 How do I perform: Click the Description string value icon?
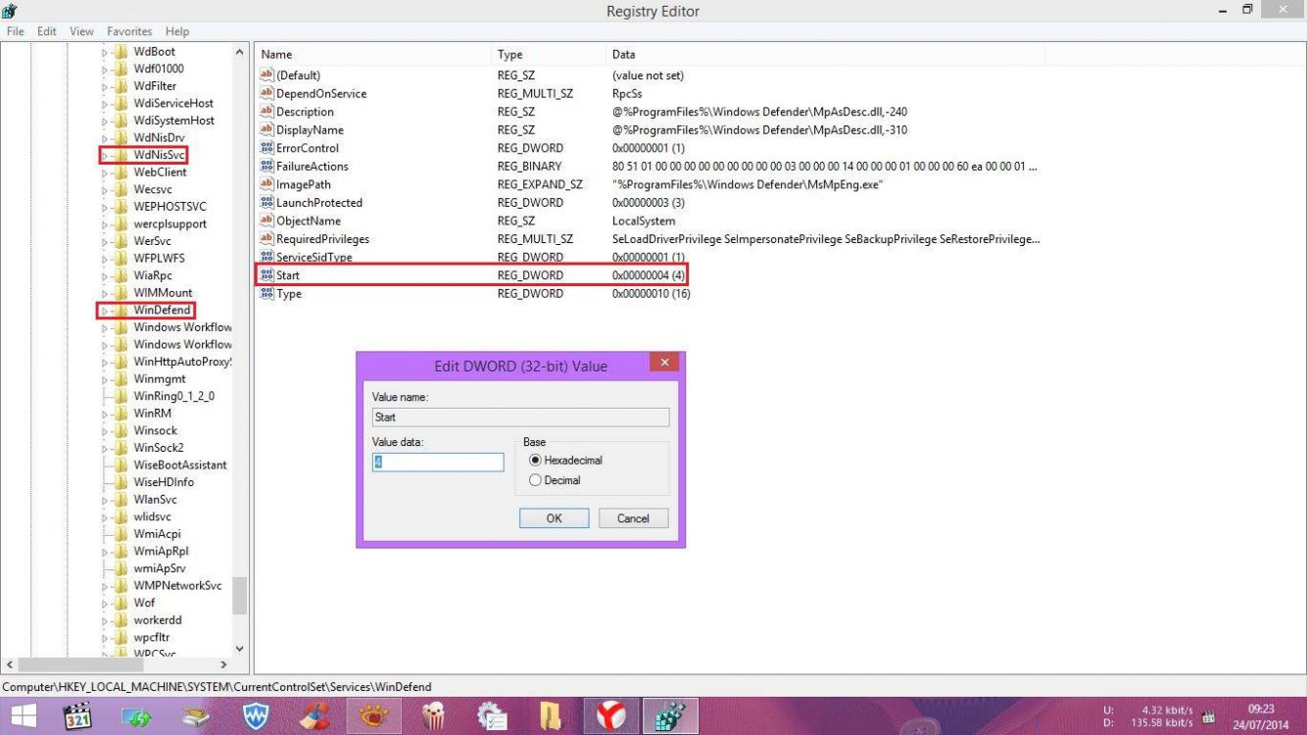click(266, 112)
